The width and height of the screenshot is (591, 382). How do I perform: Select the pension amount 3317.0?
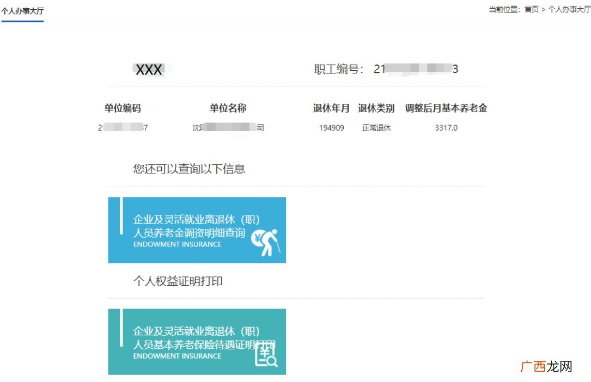(x=446, y=128)
